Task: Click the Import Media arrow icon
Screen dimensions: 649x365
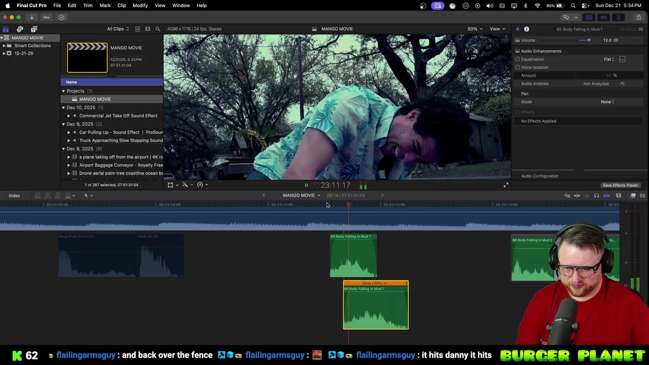Action: 31,17
